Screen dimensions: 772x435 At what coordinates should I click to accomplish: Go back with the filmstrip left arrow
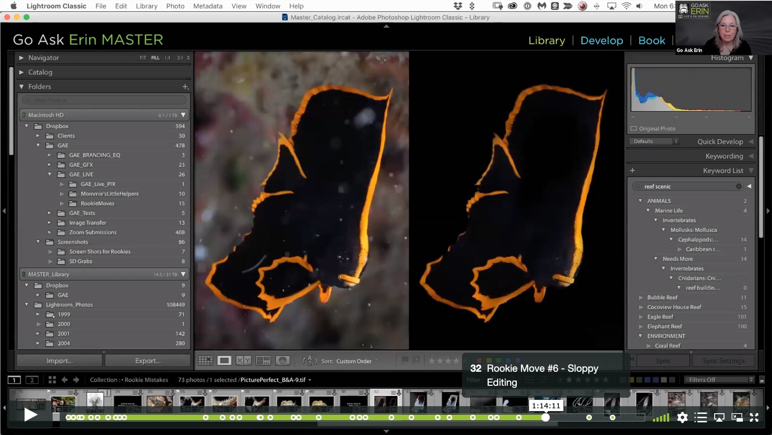65,380
